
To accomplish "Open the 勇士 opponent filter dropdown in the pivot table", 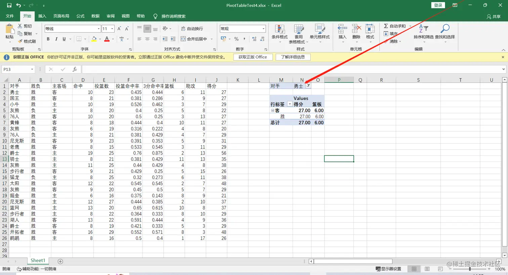I will pyautogui.click(x=308, y=86).
